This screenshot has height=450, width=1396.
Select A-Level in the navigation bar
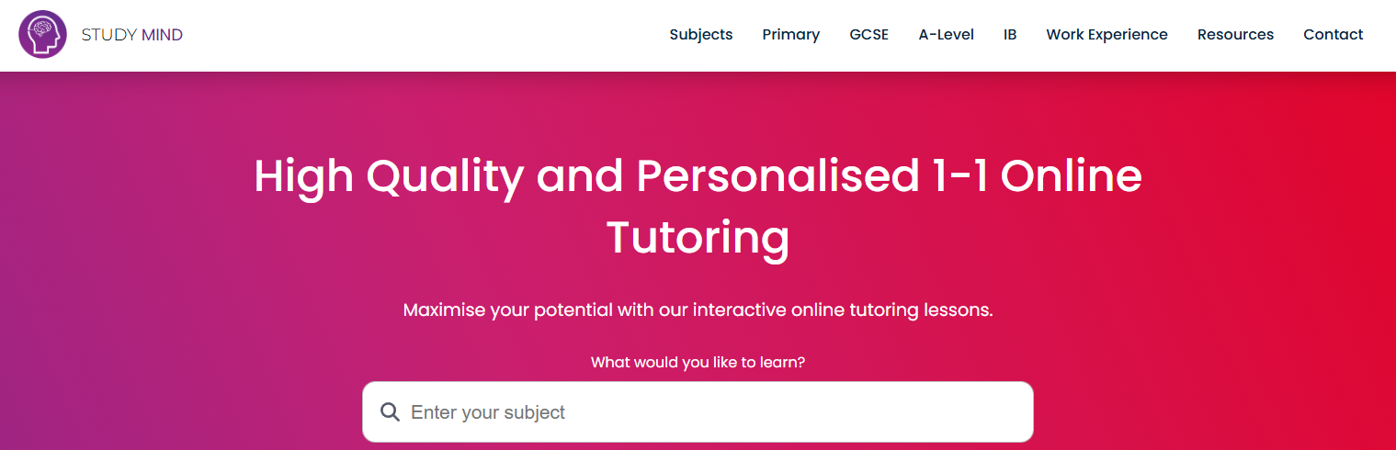tap(947, 35)
